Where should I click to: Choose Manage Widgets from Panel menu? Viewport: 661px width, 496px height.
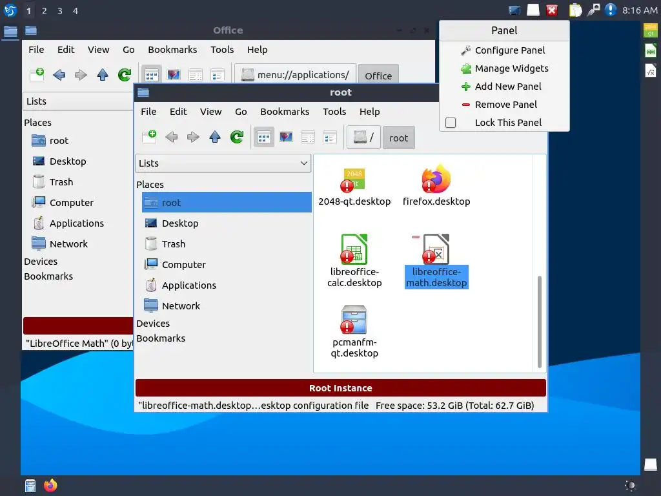504,68
